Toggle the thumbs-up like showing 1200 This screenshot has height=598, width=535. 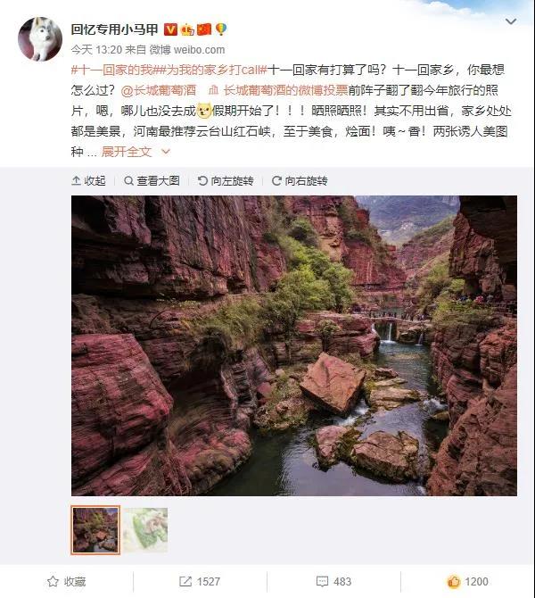467,582
